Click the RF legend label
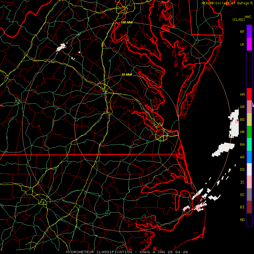 point(242,32)
